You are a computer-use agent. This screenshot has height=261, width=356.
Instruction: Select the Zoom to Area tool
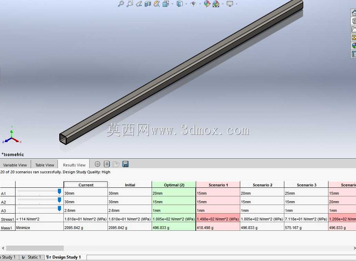pyautogui.click(x=130, y=4)
